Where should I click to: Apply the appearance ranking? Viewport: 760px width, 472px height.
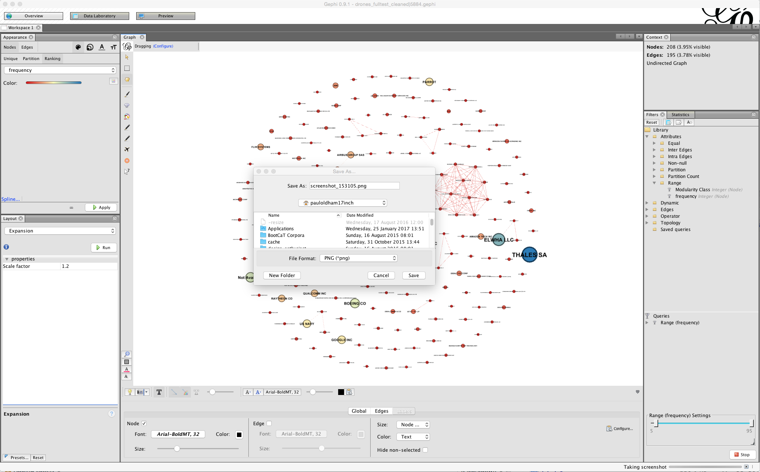[101, 207]
